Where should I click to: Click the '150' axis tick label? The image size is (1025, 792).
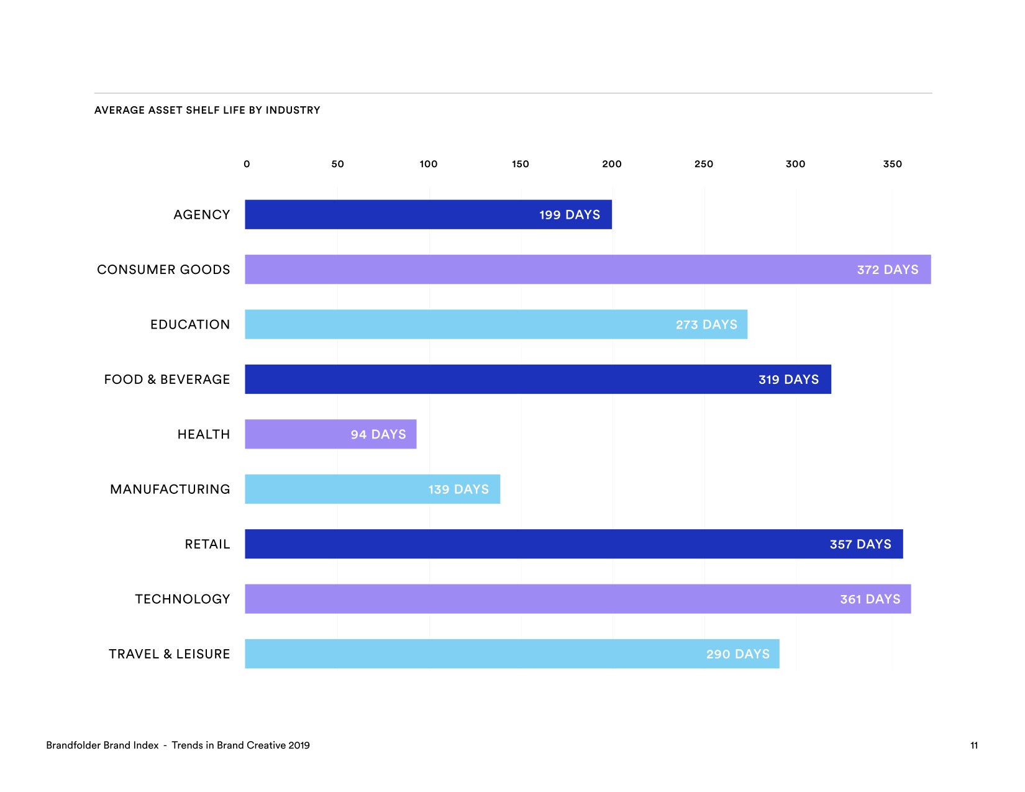coord(521,164)
